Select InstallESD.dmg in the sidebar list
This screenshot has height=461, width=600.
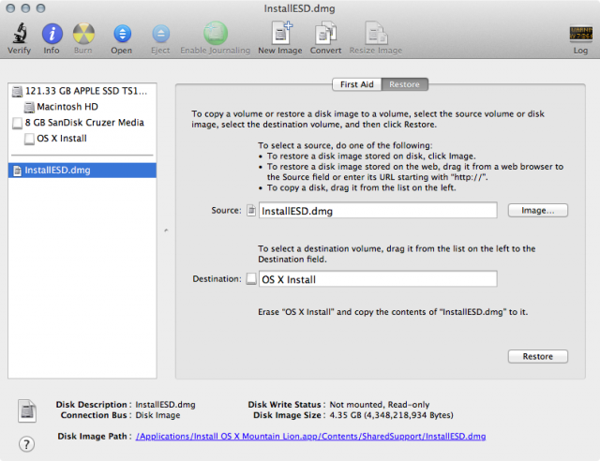(82, 171)
